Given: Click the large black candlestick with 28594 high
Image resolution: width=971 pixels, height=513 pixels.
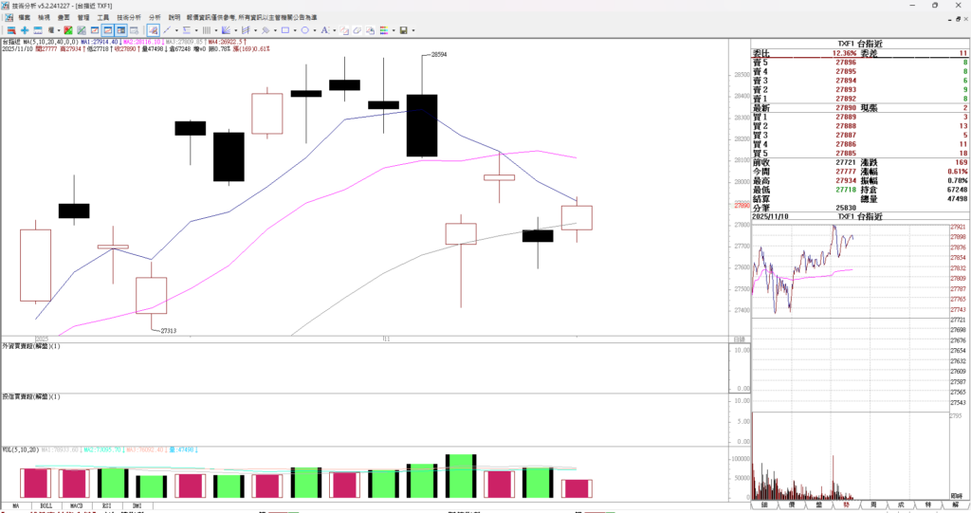Looking at the screenshot, I should [x=422, y=124].
